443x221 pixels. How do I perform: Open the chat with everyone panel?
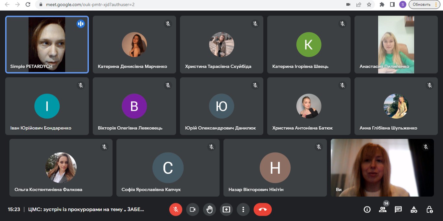pos(398,209)
